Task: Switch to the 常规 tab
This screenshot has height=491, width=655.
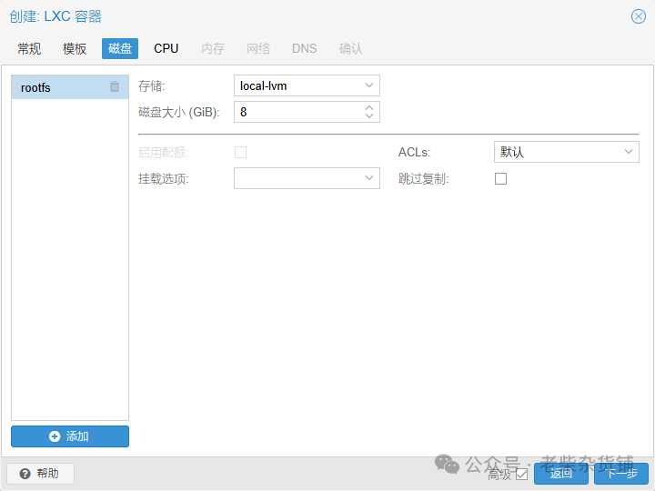Action: [x=29, y=49]
